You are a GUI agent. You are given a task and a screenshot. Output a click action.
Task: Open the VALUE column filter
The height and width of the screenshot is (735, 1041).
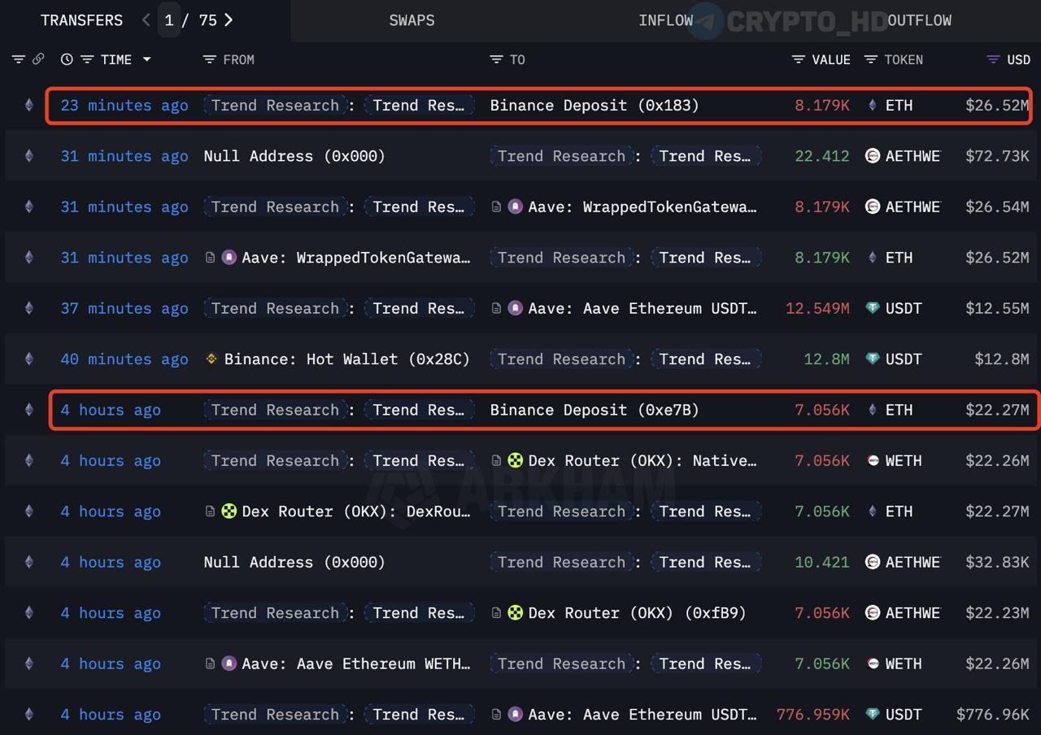click(799, 59)
